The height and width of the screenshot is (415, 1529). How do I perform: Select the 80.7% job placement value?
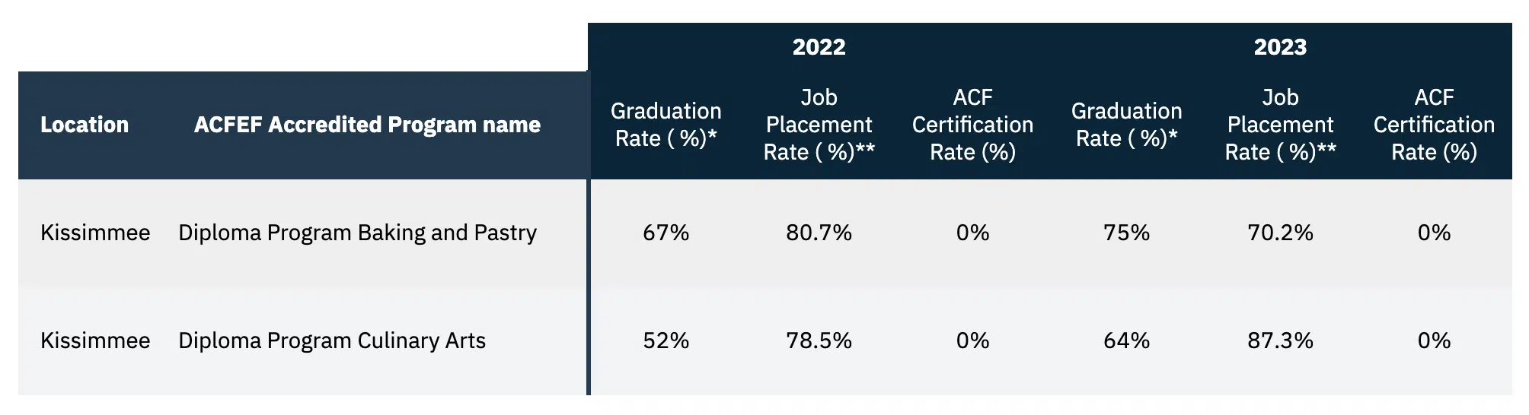coord(819,233)
